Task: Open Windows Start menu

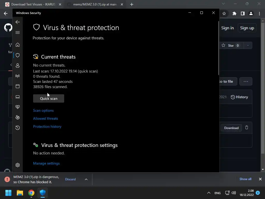Action: [x=8, y=193]
